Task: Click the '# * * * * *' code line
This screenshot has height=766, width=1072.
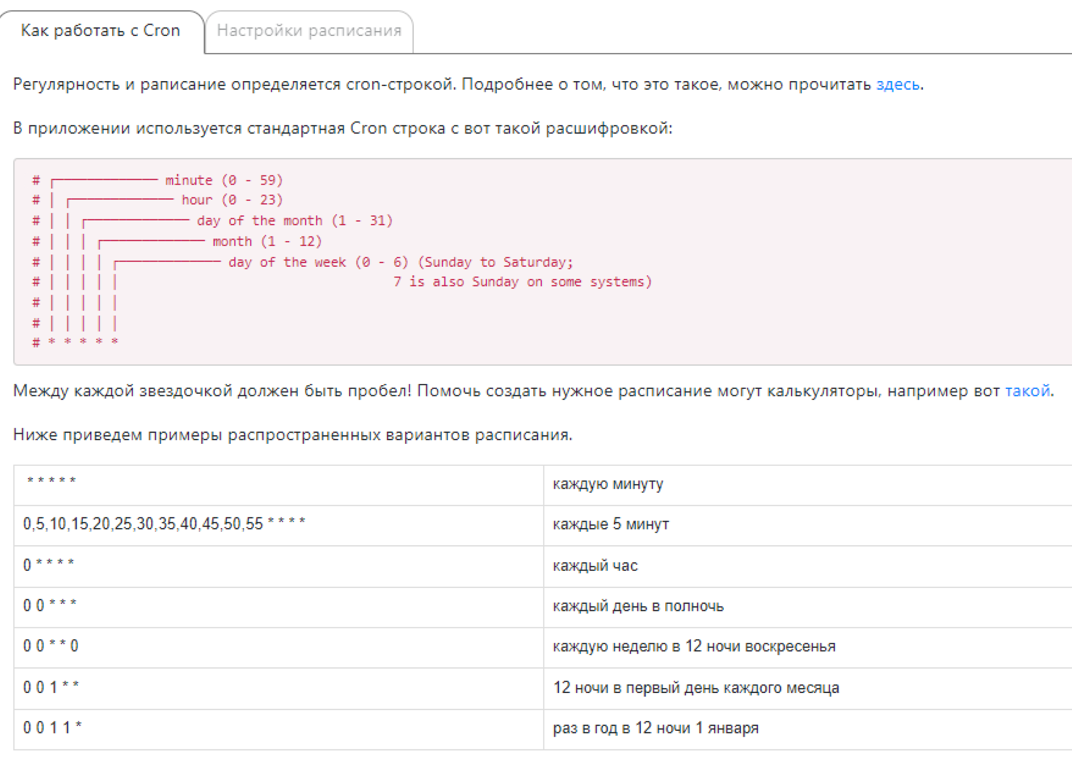Action: click(x=75, y=342)
